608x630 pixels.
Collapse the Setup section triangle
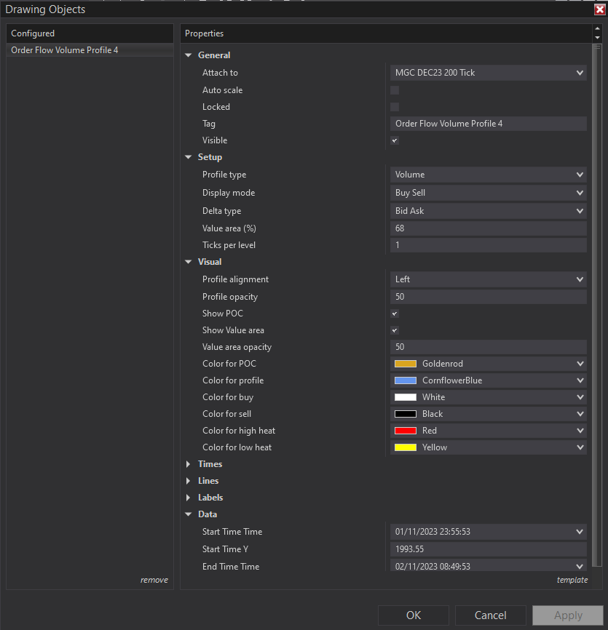click(x=189, y=157)
